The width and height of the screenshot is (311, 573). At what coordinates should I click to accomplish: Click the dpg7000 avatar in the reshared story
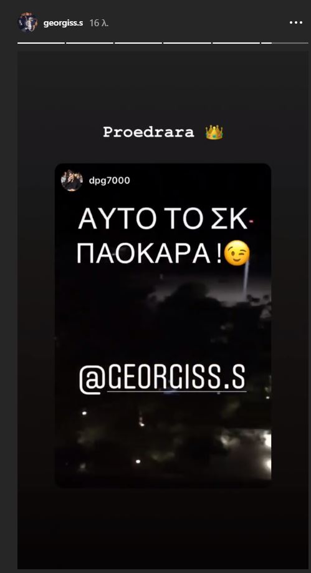coord(72,180)
